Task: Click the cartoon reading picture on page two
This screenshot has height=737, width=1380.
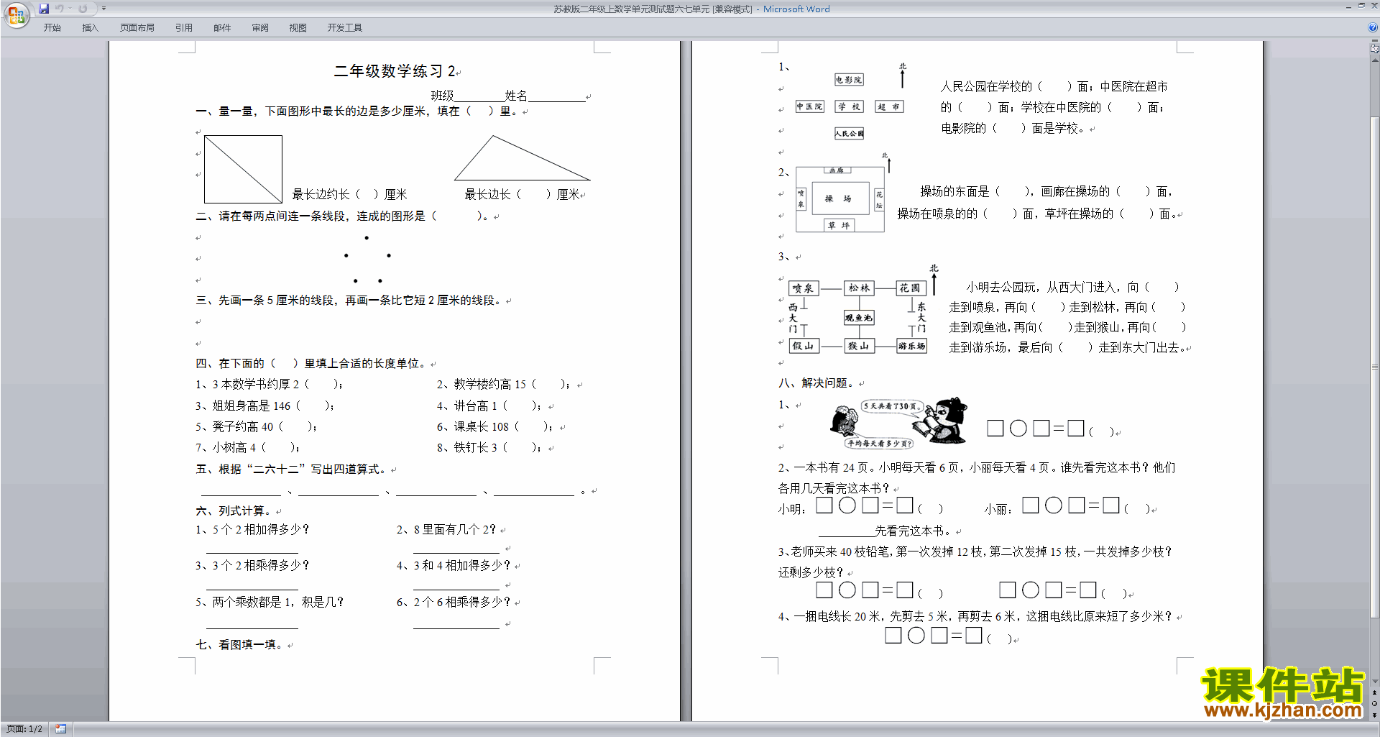Action: pos(898,424)
